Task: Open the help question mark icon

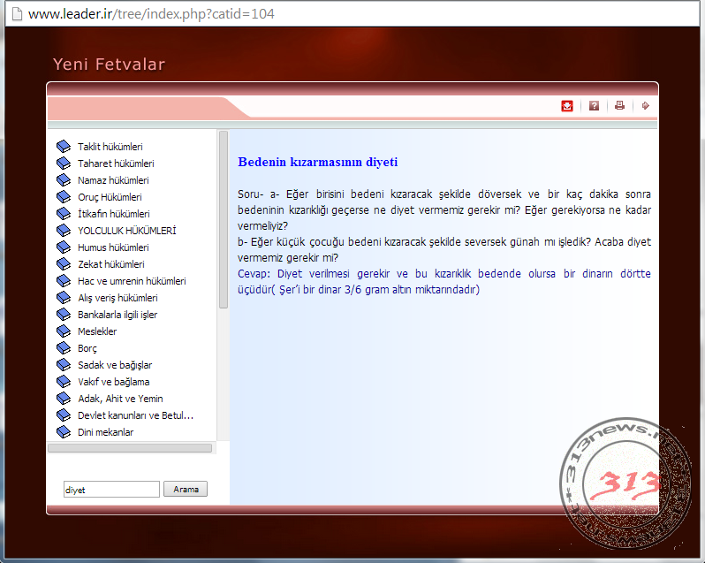Action: pos(594,106)
